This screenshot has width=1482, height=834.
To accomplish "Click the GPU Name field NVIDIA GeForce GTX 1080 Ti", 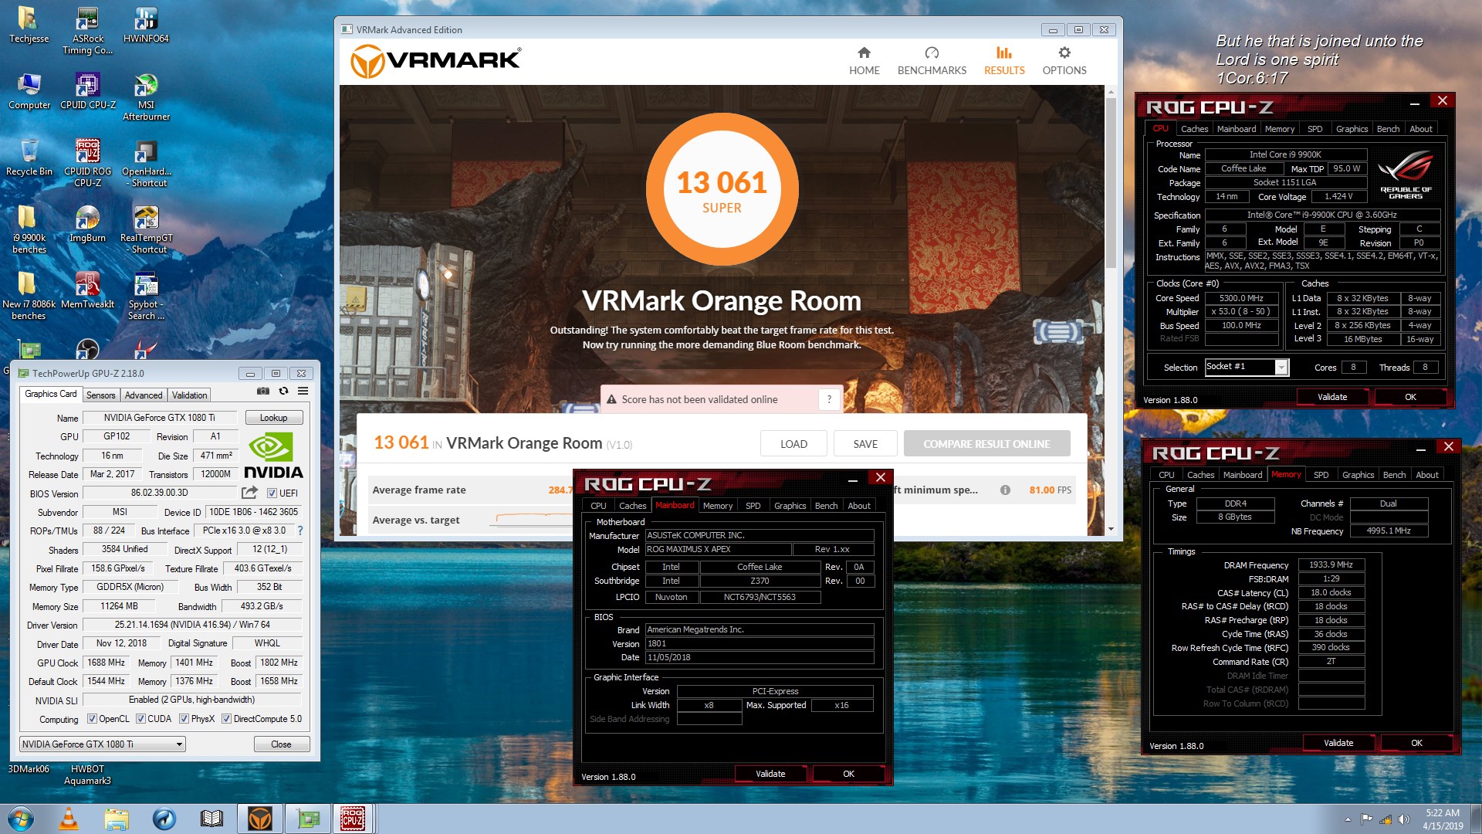I will (x=160, y=418).
